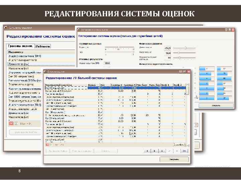Click title bar icon of the rearmost window

coord(6,28)
